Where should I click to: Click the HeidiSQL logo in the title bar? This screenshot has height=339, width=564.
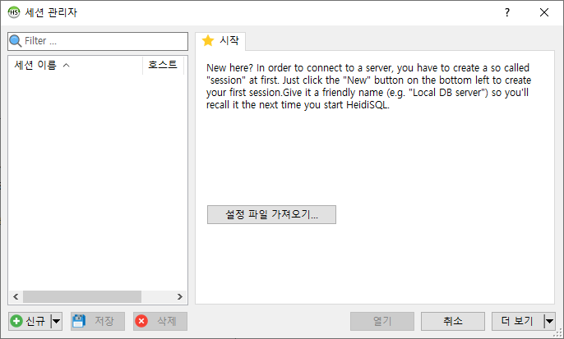click(x=14, y=12)
